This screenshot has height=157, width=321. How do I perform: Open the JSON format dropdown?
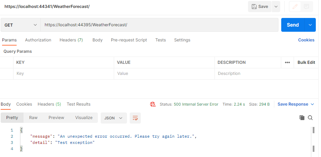point(113,118)
